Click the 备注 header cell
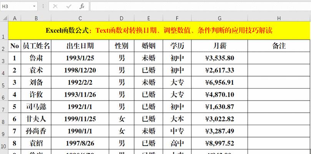Image resolution: width=311 pixels, height=154 pixels. click(x=279, y=46)
